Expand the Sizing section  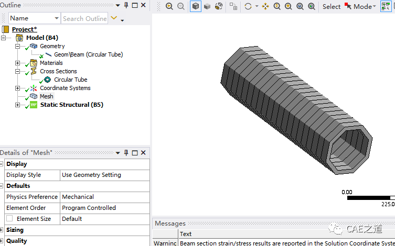click(2, 230)
